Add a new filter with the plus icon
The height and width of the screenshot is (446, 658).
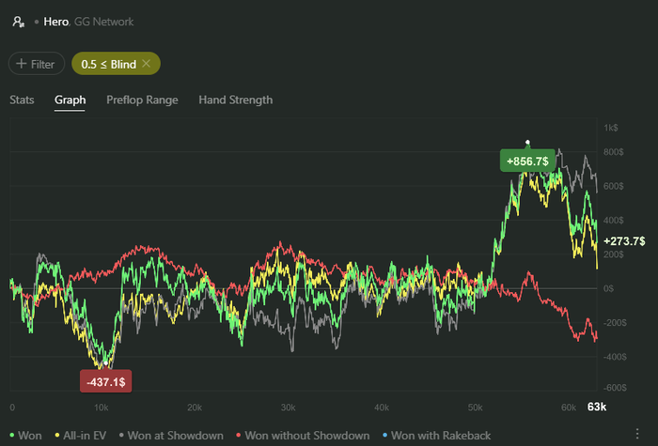21,63
